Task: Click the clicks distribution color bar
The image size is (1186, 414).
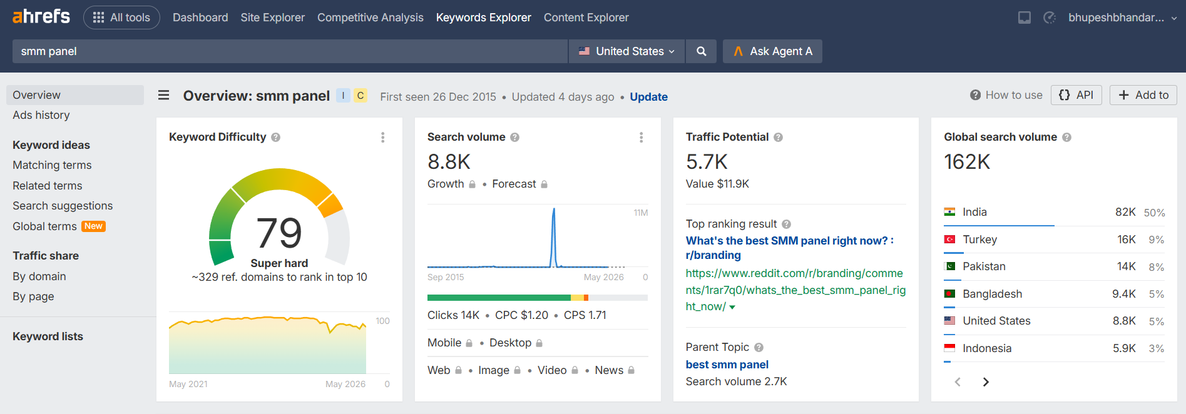Action: tap(538, 298)
